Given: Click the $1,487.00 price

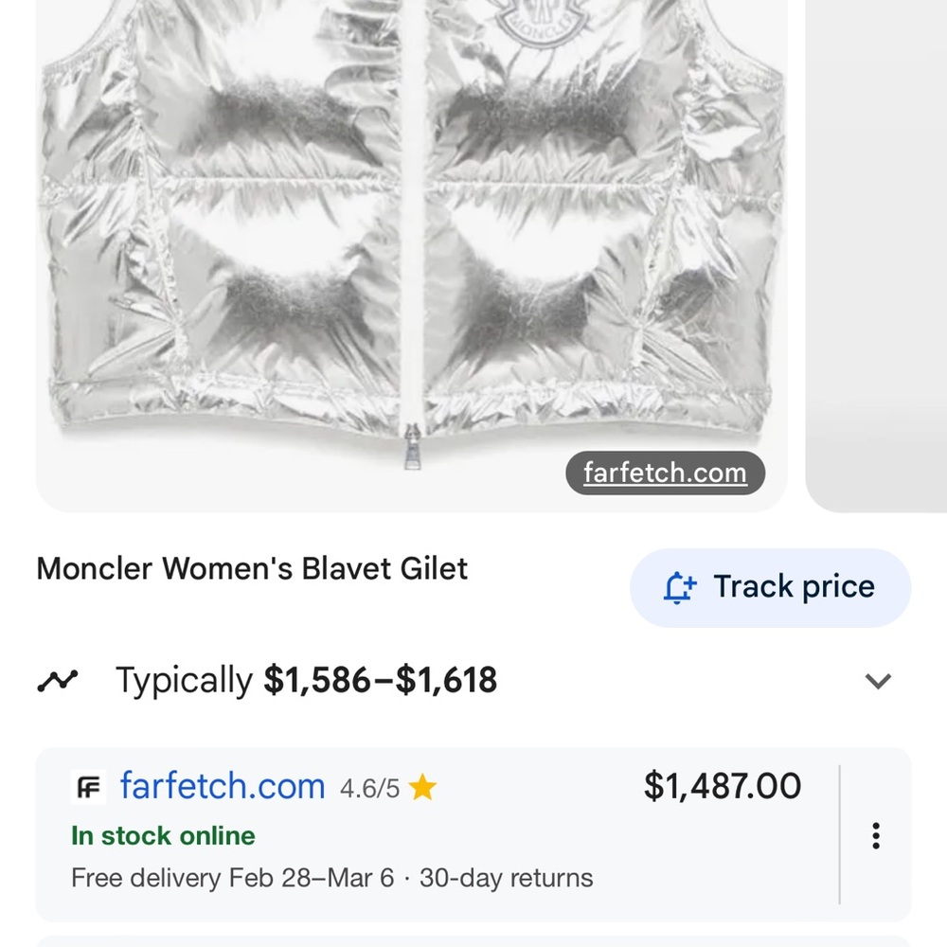Looking at the screenshot, I should point(723,785).
